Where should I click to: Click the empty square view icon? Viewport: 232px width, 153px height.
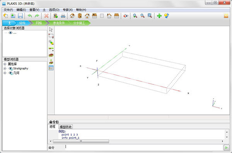(x=102, y=16)
